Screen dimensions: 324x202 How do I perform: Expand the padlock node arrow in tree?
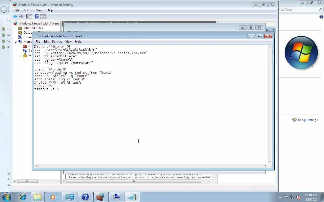(x=21, y=56)
